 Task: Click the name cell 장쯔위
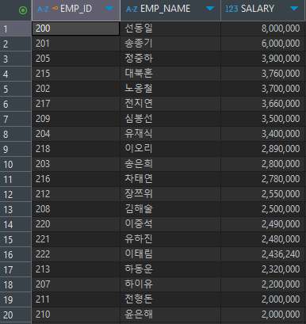[x=170, y=194]
